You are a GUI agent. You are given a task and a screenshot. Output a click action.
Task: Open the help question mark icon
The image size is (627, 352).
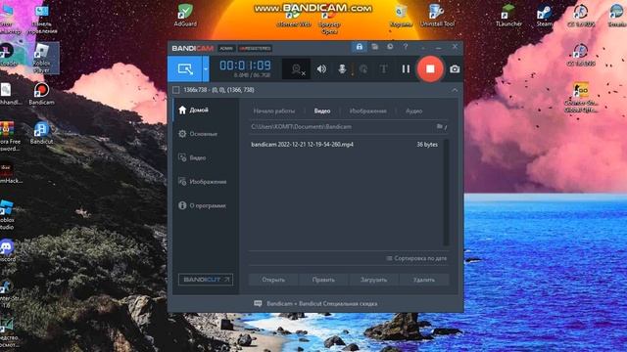coord(406,47)
